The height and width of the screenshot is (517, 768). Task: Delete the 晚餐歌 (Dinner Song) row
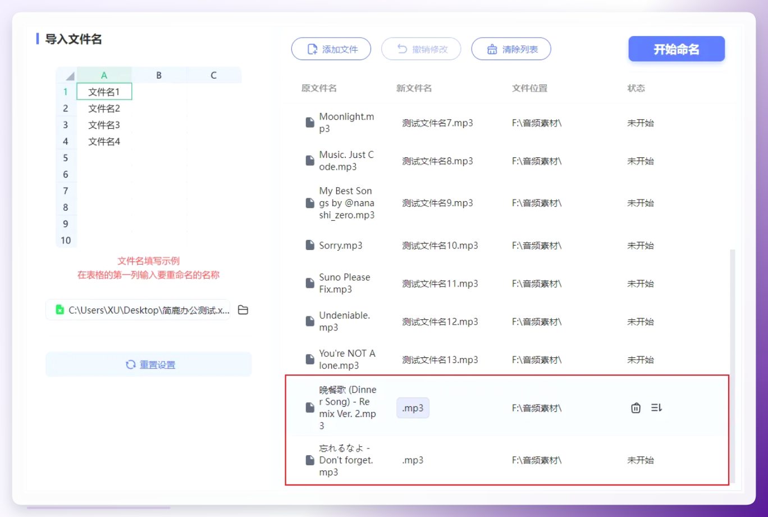636,408
